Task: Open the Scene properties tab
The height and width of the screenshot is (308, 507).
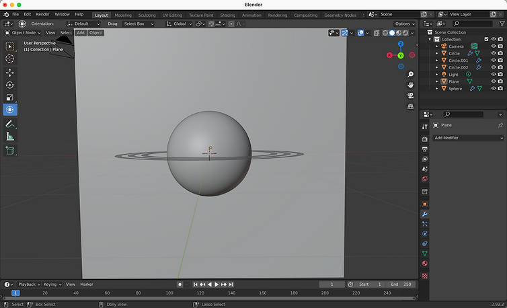Action: click(425, 169)
